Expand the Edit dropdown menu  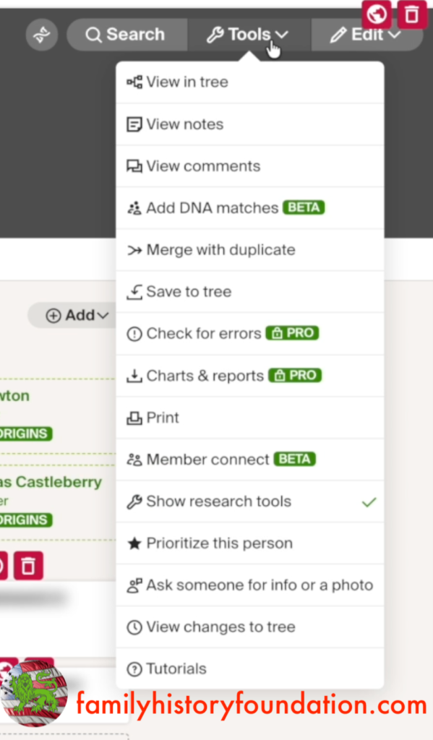point(367,33)
